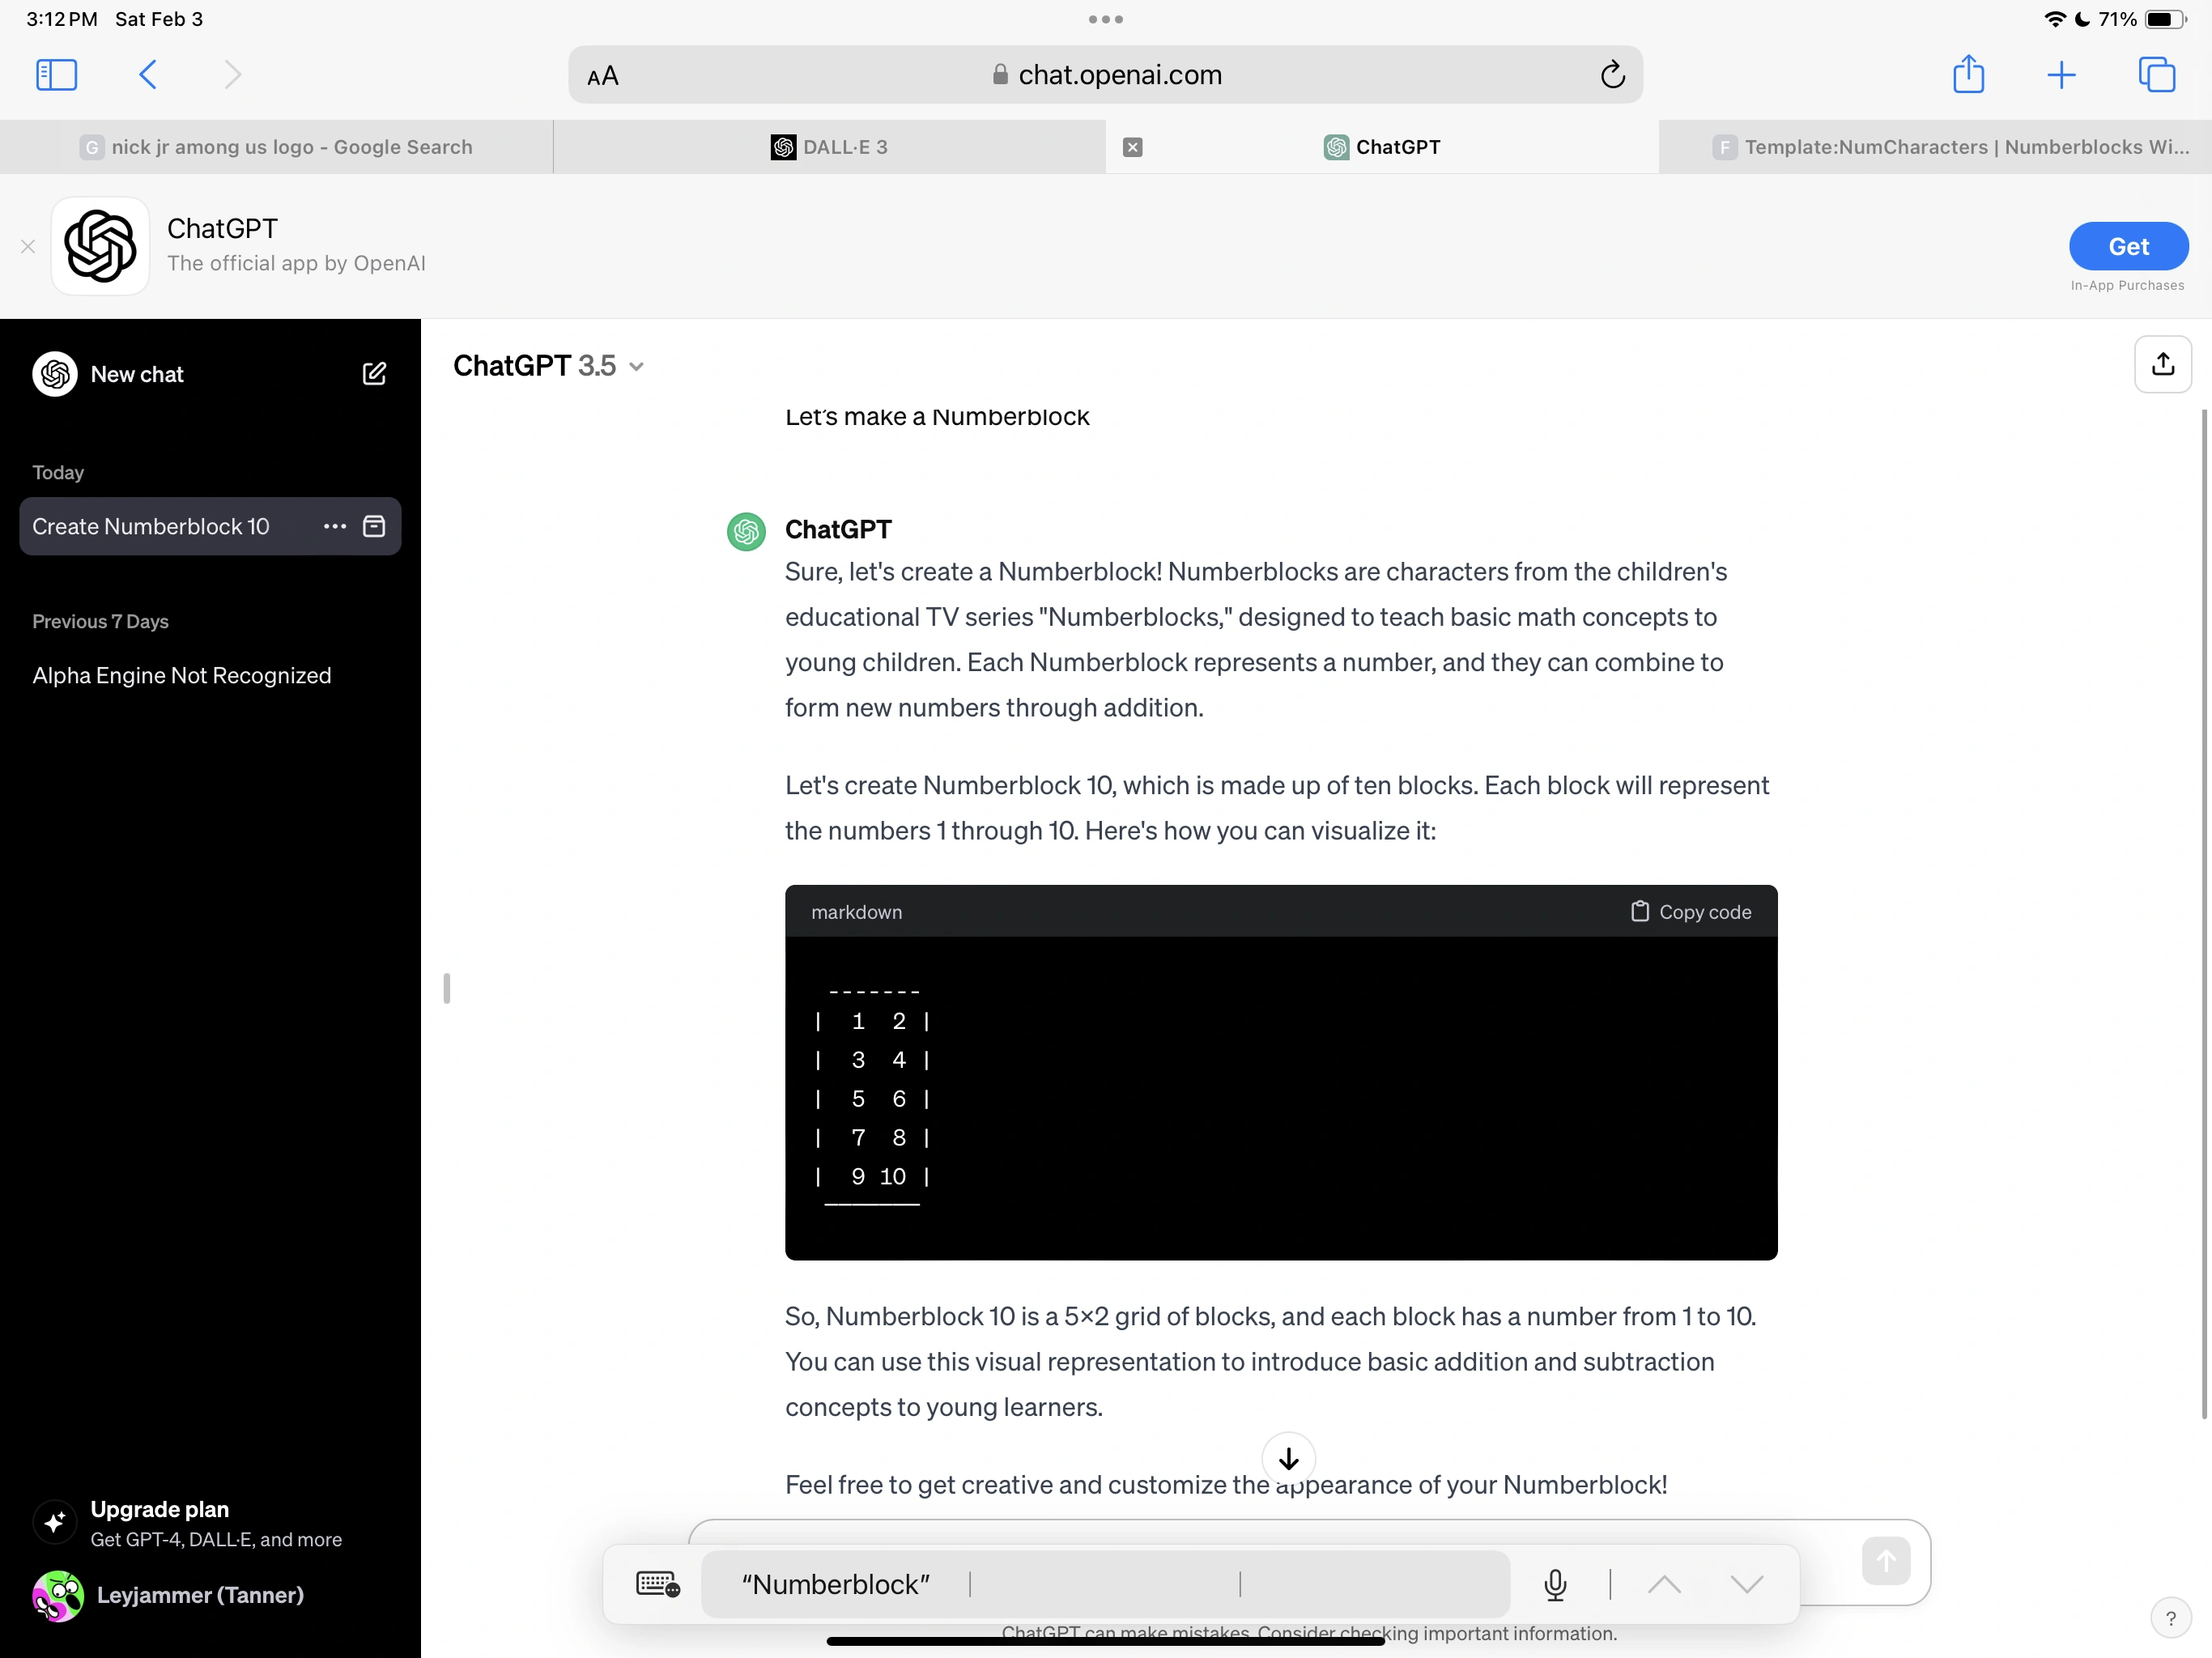Switch to nick jr among us tab
This screenshot has height=1658, width=2212.
(276, 147)
